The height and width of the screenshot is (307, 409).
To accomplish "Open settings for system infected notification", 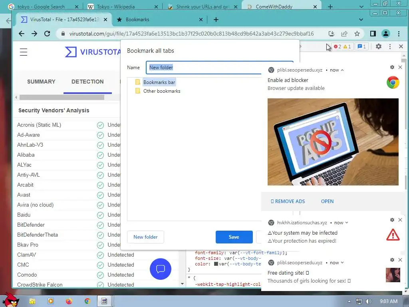I will (392, 220).
